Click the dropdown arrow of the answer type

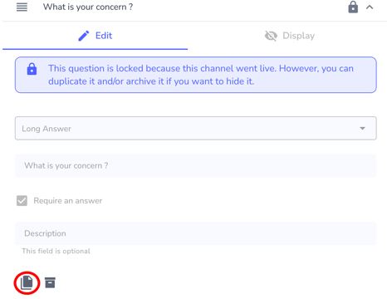(362, 128)
